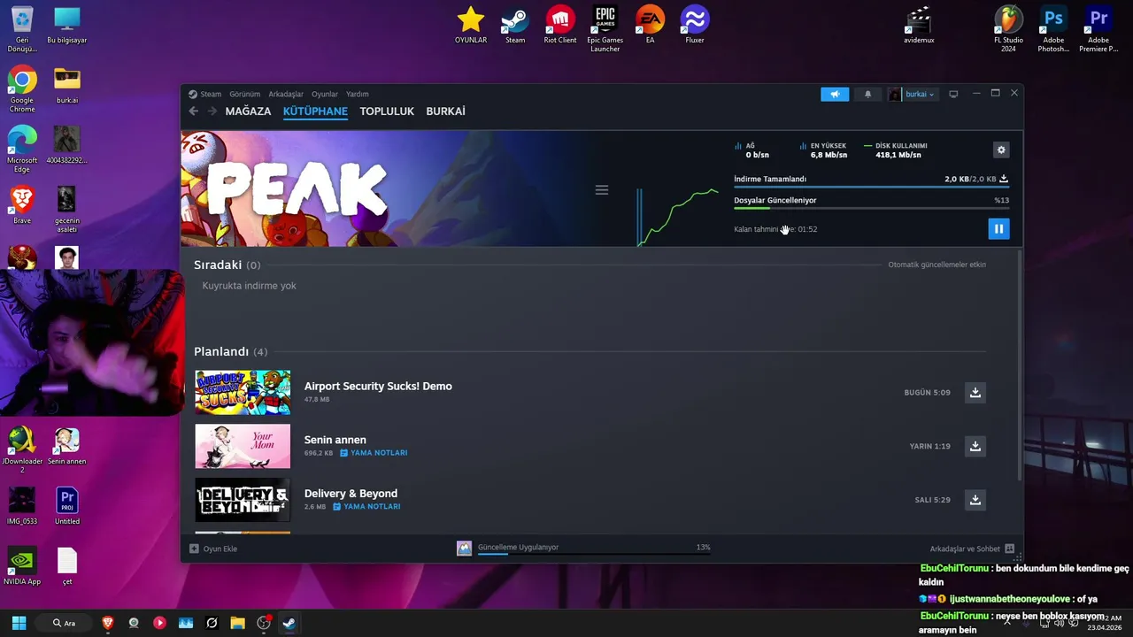Click the Senin annen game thumbnail
This screenshot has height=637, width=1133.
pyautogui.click(x=243, y=446)
